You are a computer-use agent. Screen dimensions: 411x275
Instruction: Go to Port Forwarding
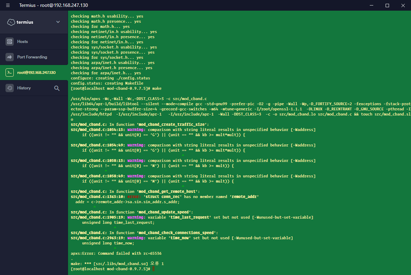click(32, 57)
